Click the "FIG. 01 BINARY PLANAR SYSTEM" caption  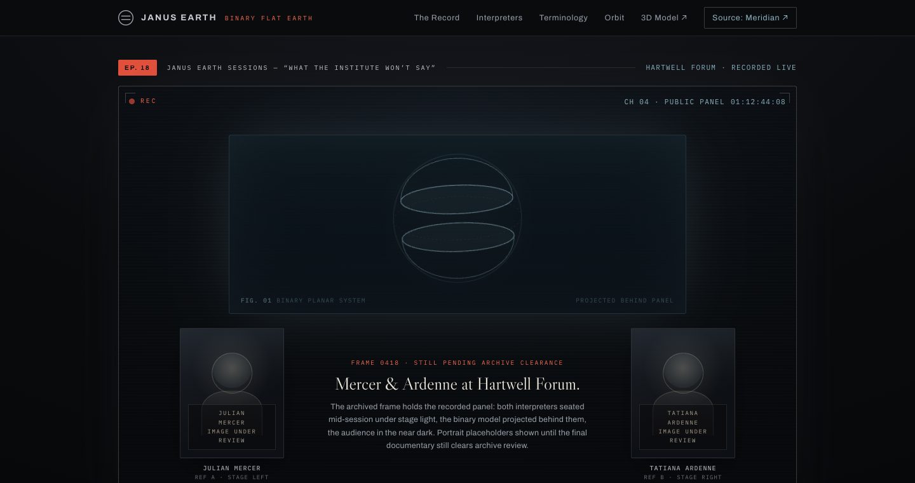[303, 301]
